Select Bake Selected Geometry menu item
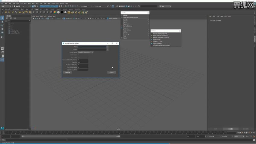256x144 pixels. coord(161,36)
